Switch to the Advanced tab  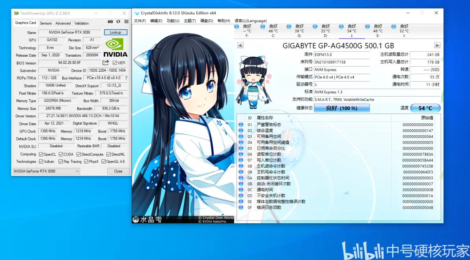[63, 23]
